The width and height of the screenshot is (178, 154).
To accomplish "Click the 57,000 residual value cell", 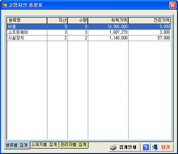I will coord(150,38).
